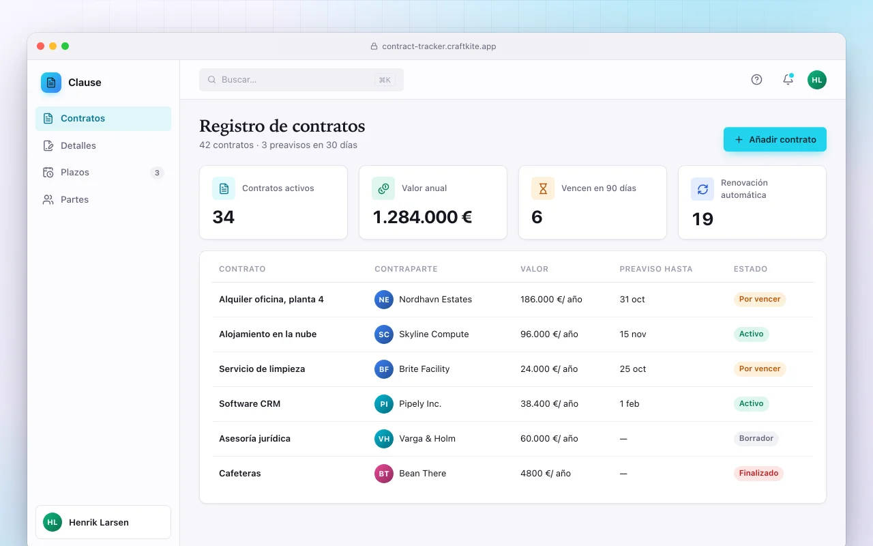Click the Plazos count badge 3
873x546 pixels.
[x=157, y=173]
